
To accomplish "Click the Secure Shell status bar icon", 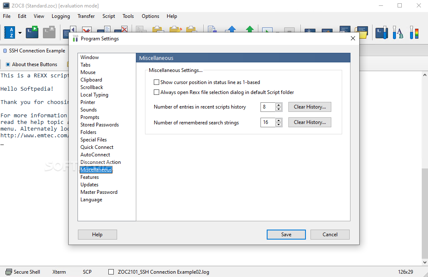I will coord(9,272).
